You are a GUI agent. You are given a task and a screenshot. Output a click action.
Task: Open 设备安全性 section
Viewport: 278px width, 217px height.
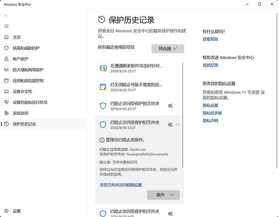point(43,92)
